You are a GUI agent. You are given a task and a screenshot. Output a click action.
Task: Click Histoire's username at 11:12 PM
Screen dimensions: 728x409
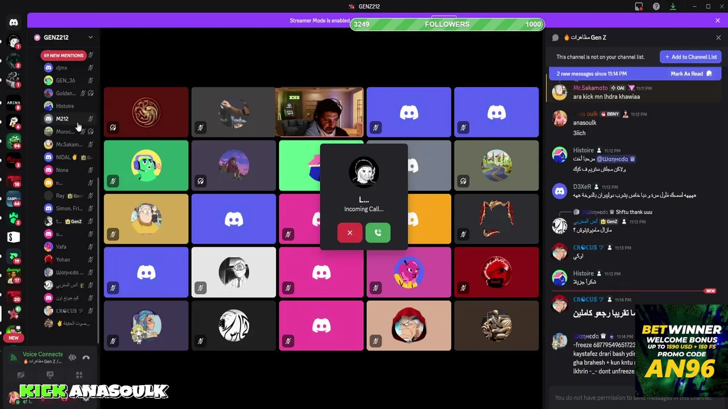pos(584,151)
